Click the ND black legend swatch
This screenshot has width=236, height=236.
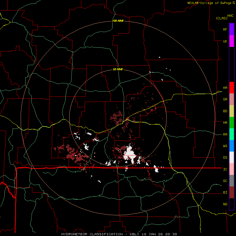pyautogui.click(x=232, y=204)
